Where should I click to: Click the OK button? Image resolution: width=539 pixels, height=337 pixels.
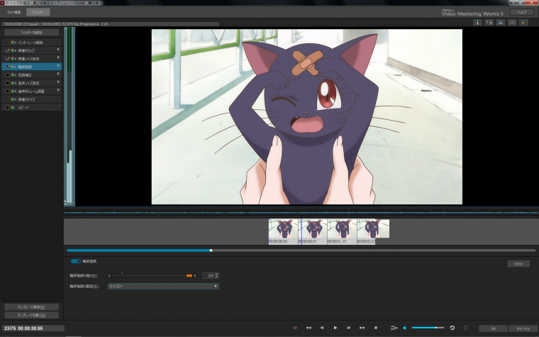493,328
